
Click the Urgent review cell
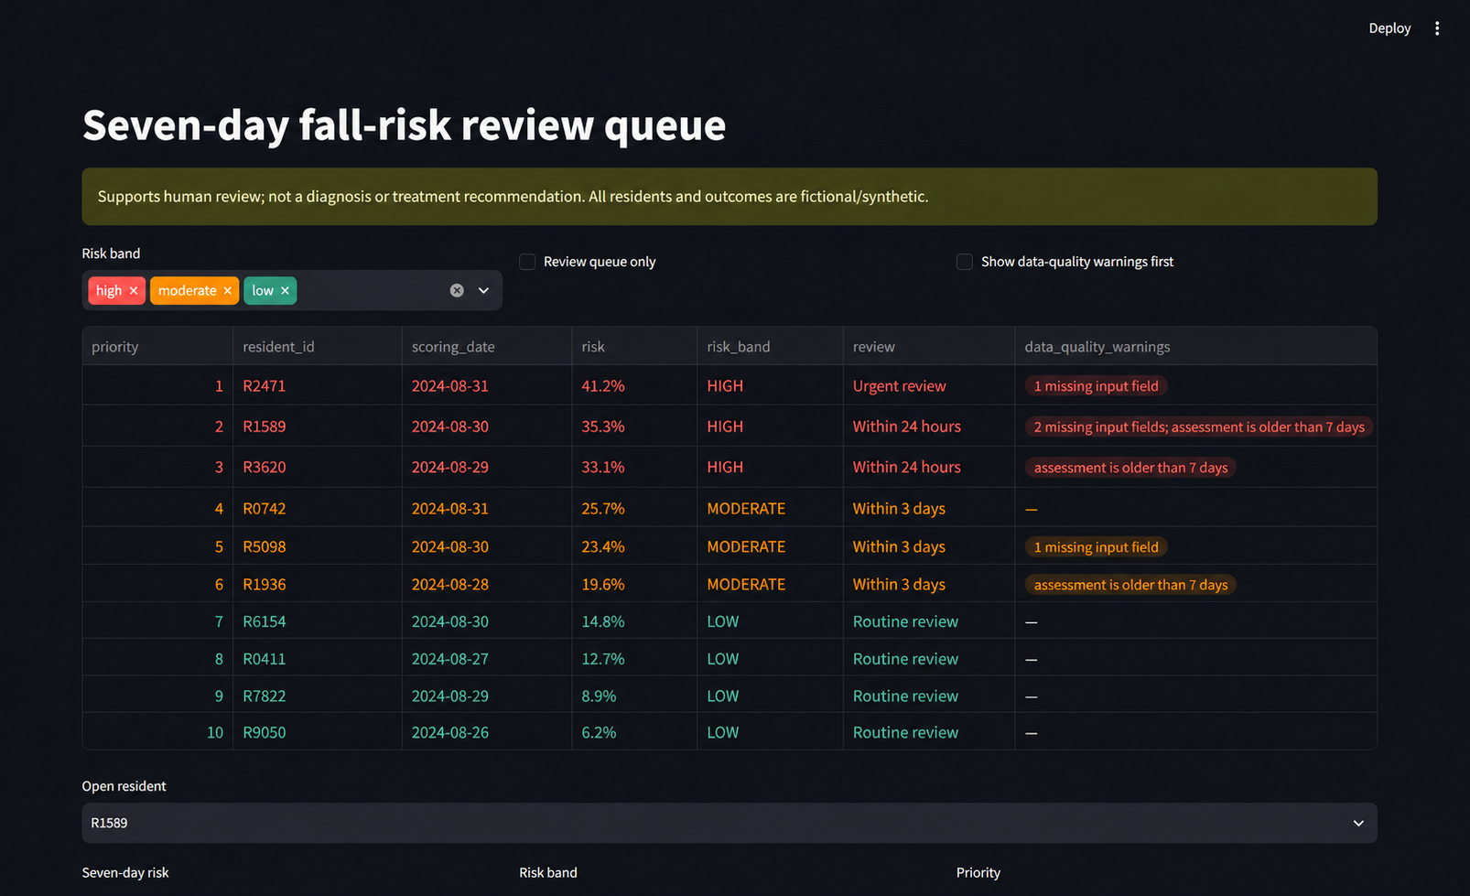pyautogui.click(x=929, y=386)
